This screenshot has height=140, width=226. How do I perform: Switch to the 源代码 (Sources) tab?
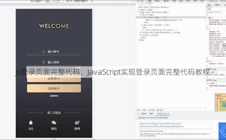(x=166, y=1)
